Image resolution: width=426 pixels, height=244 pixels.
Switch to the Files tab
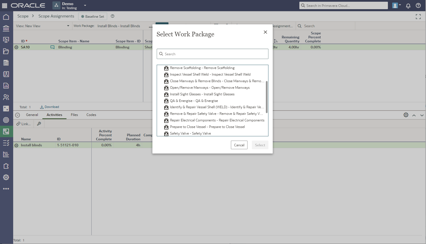coord(74,115)
